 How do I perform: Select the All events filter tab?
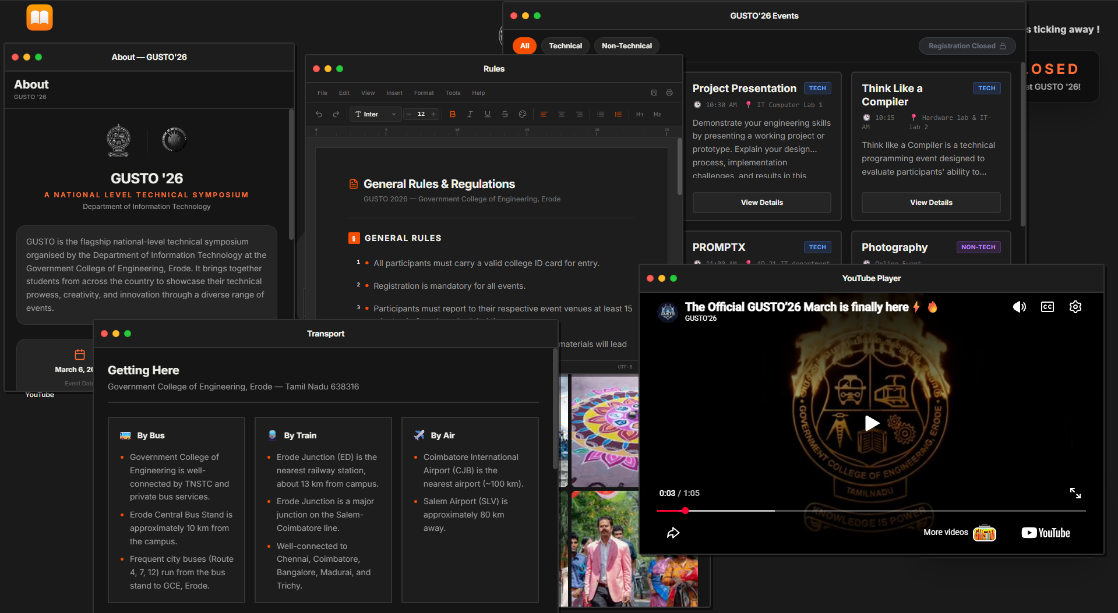tap(525, 46)
